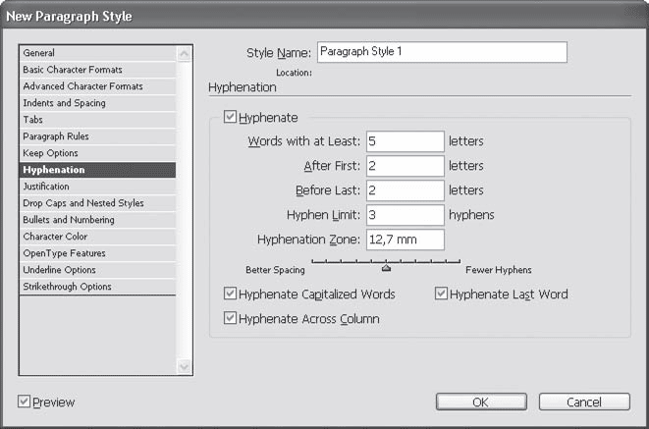Click the Hyphenation Zone input field
This screenshot has width=649, height=429.
[405, 240]
